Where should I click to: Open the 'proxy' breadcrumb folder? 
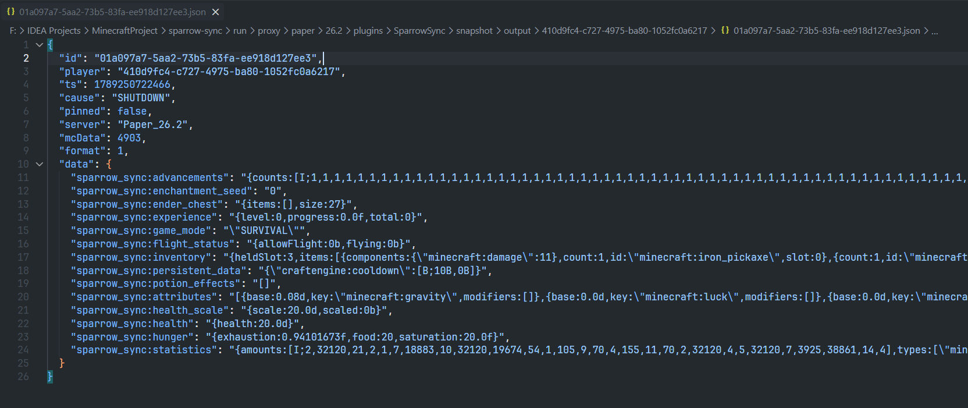[269, 30]
